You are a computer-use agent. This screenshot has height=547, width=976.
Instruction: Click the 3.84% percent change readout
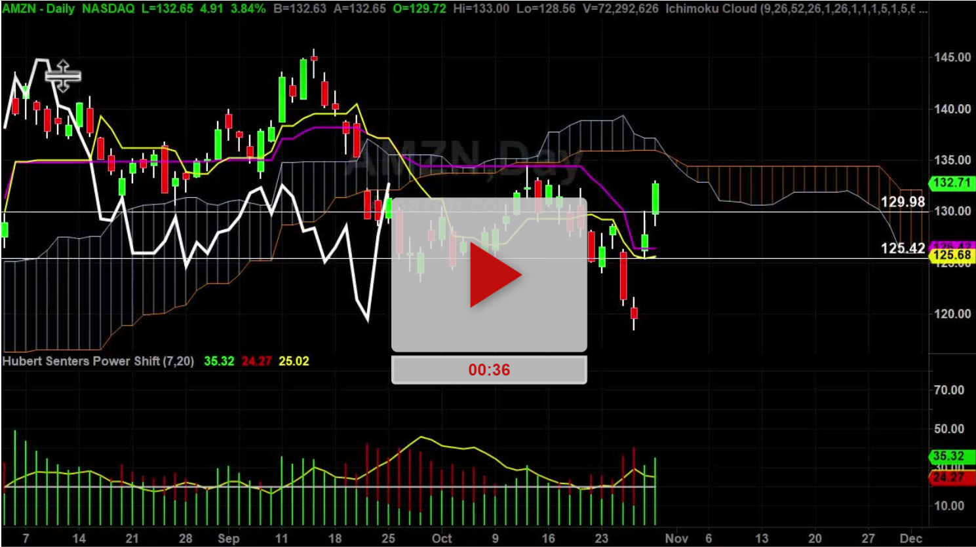[247, 9]
